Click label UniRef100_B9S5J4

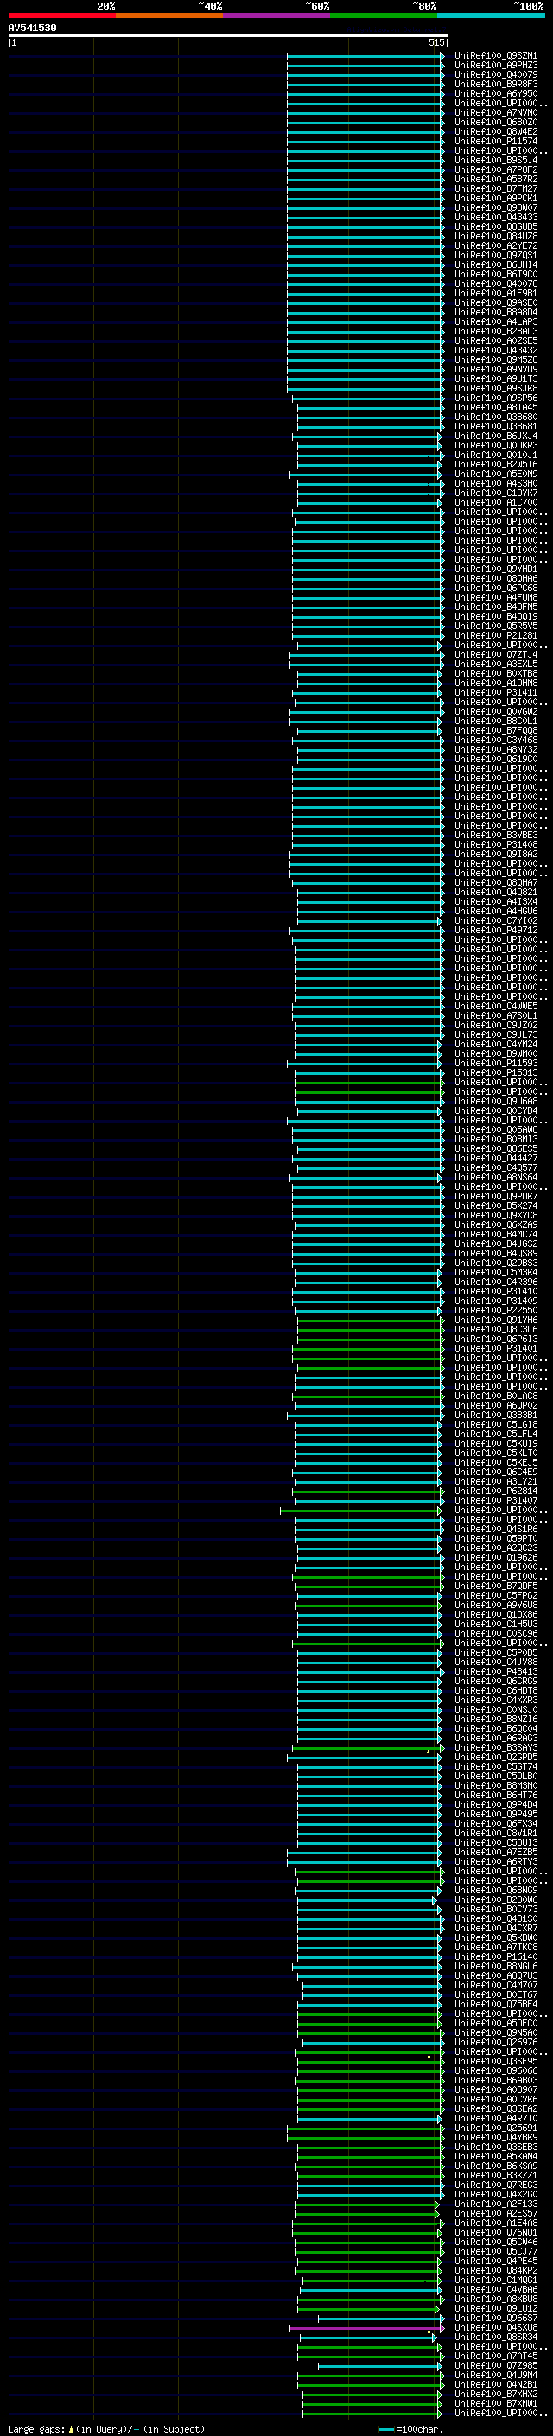(x=496, y=160)
